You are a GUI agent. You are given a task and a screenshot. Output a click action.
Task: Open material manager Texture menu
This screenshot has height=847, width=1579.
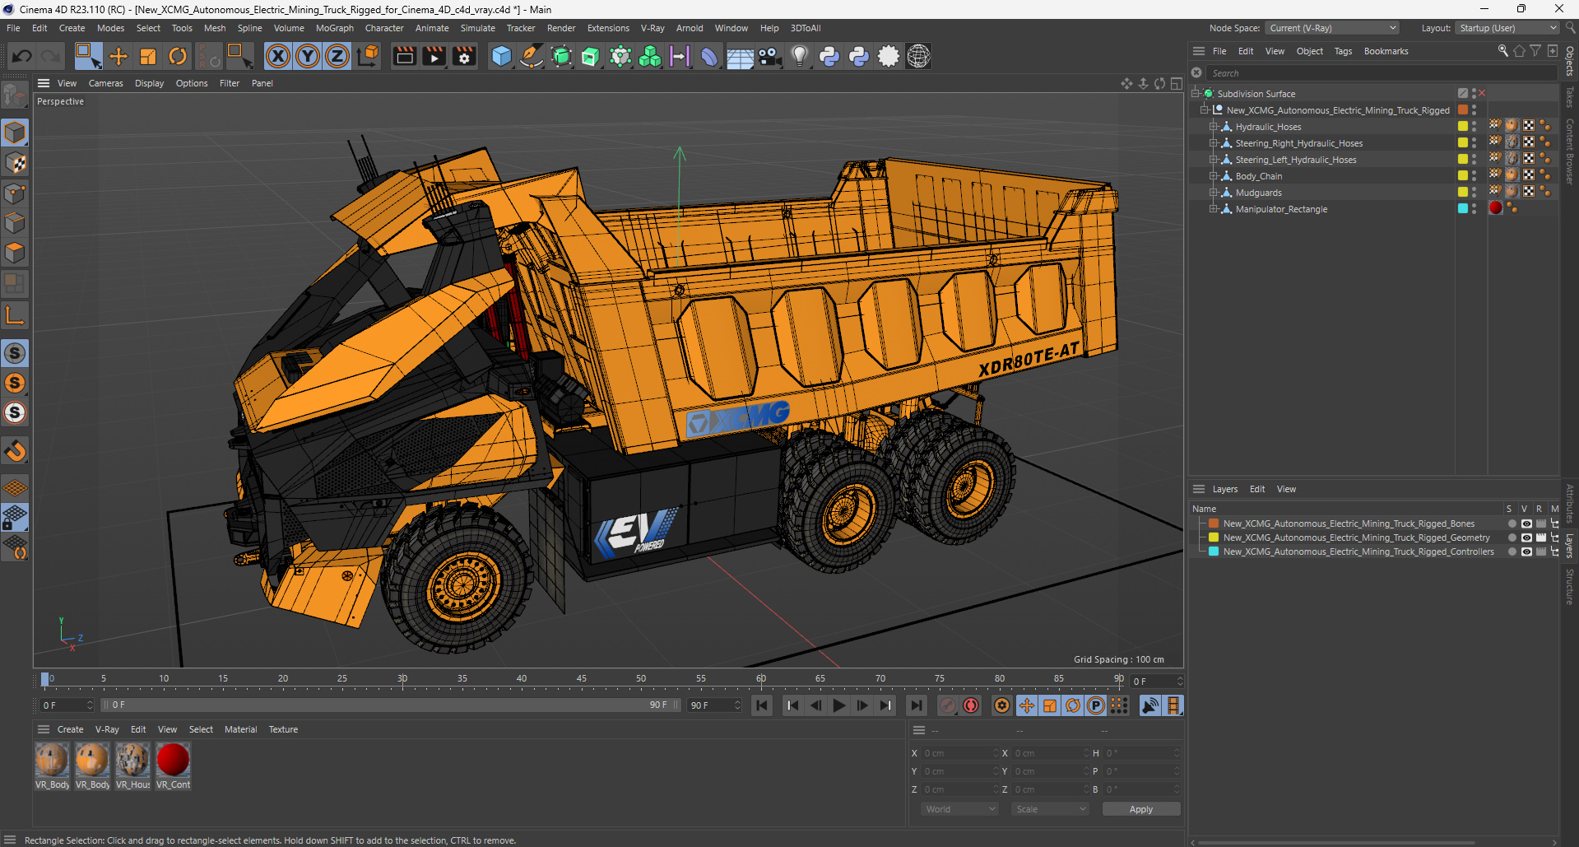click(283, 729)
